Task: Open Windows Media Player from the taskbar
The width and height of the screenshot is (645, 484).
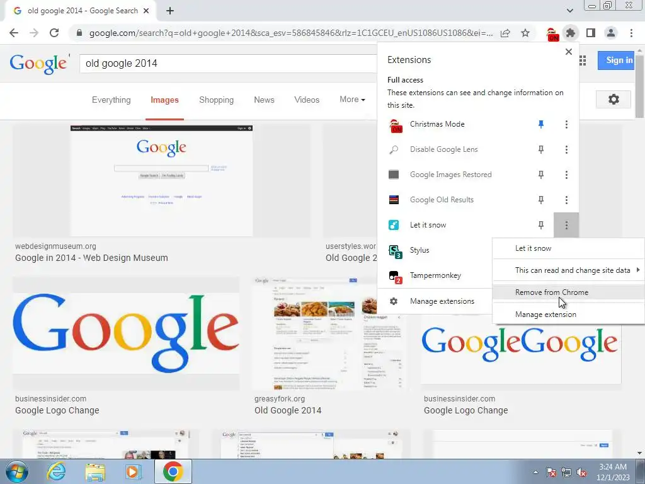Action: tap(133, 471)
